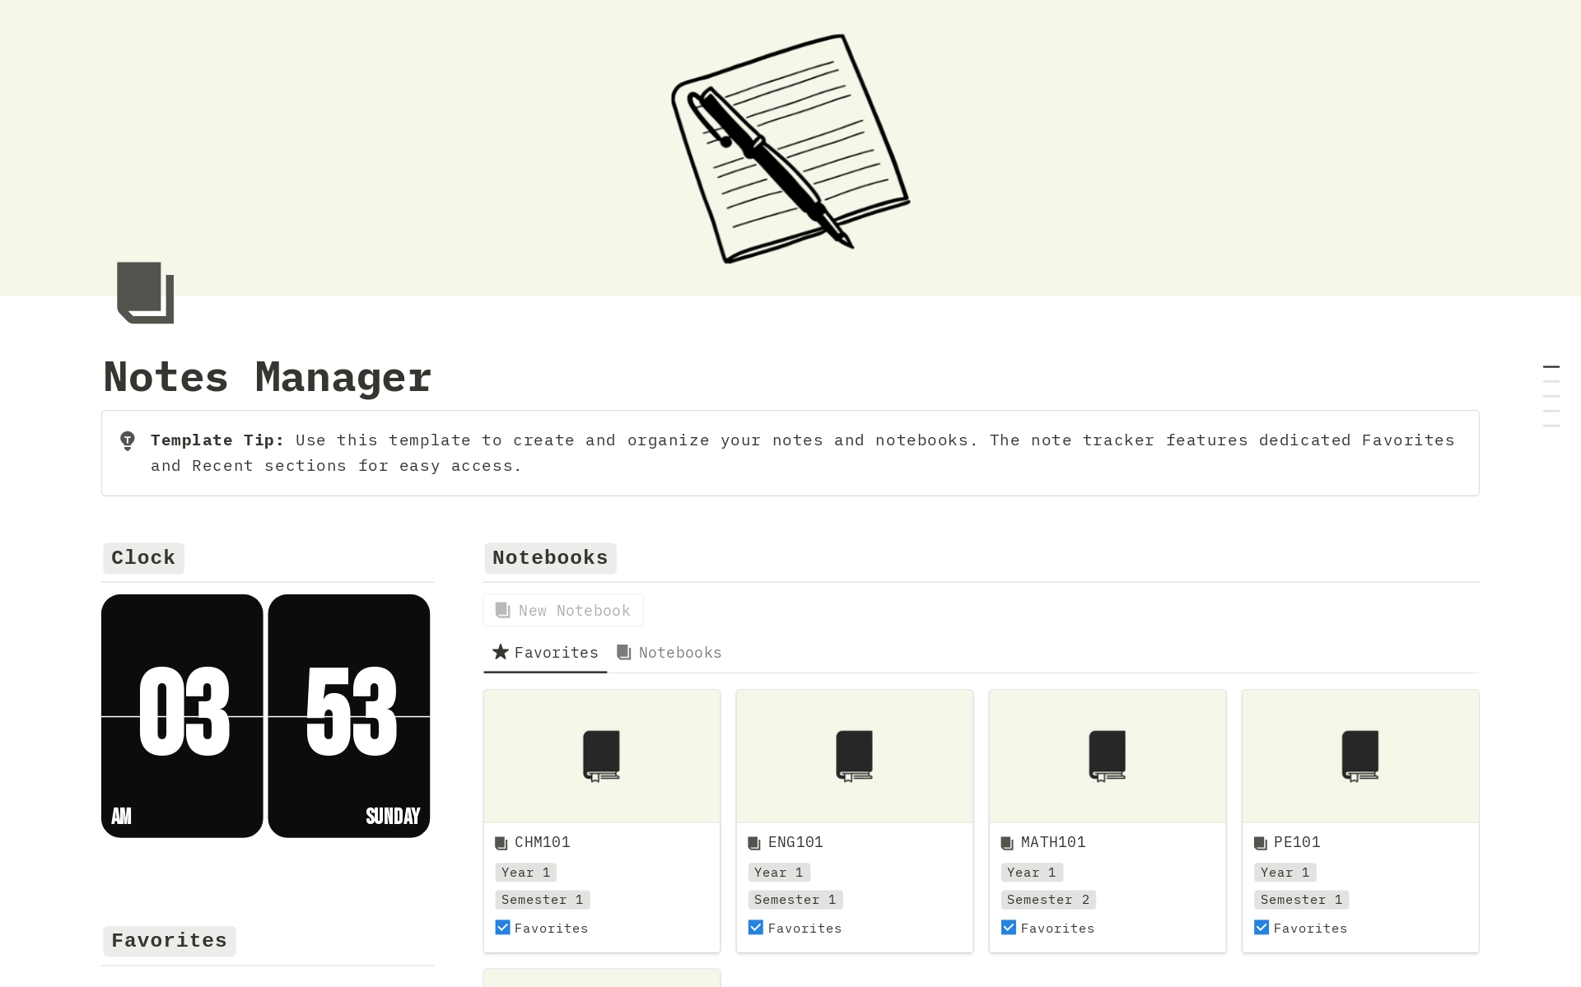Click the MATH101 book cover icon
Image resolution: width=1581 pixels, height=987 pixels.
click(1107, 755)
